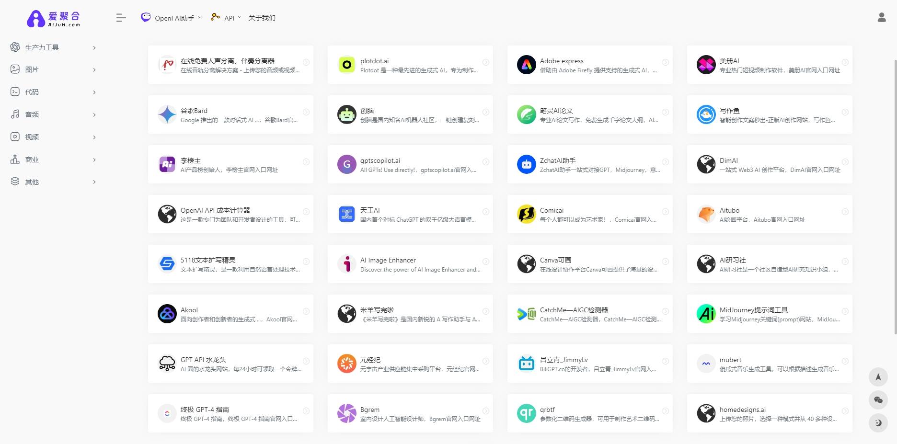Click the 终极 GPT-4 指南 card icon

coord(167,413)
